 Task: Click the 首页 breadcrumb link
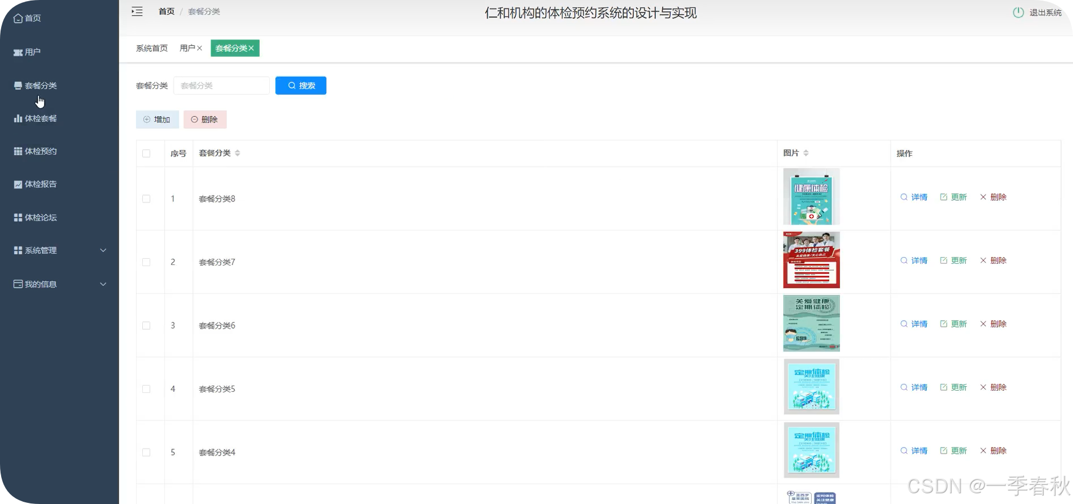(x=167, y=11)
